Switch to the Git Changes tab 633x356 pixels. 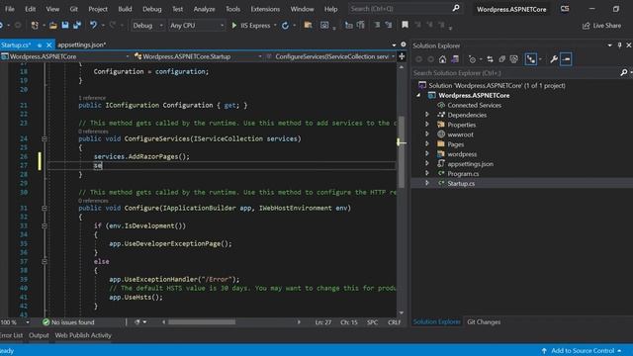click(x=484, y=322)
